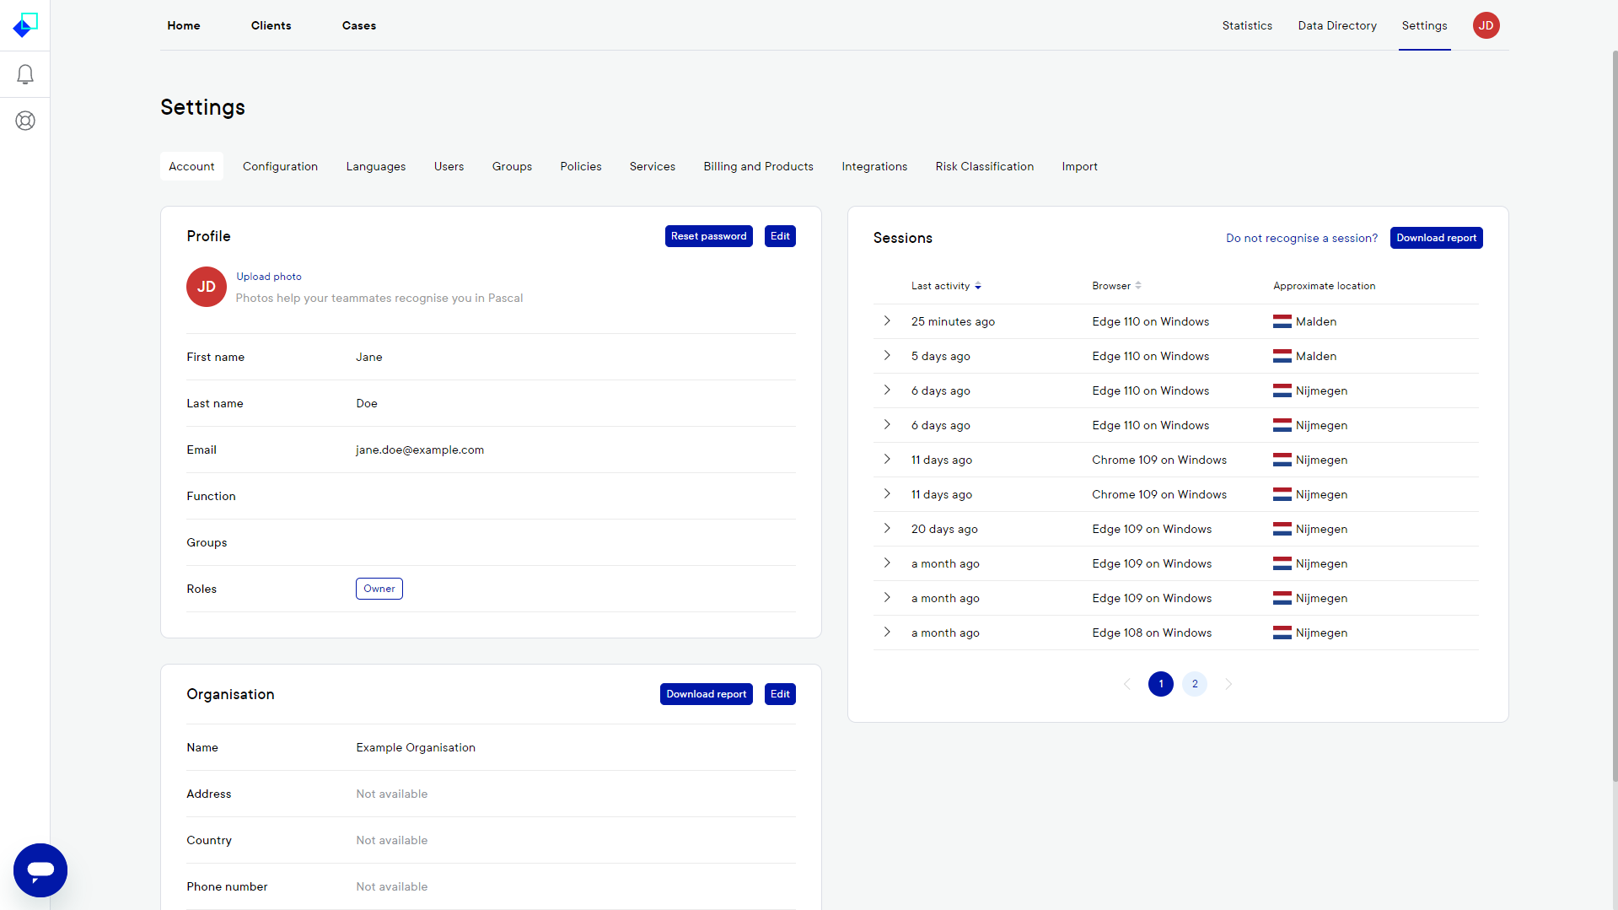Viewport: 1618px width, 910px height.
Task: Click the 'Jane' first name value
Action: 369,357
